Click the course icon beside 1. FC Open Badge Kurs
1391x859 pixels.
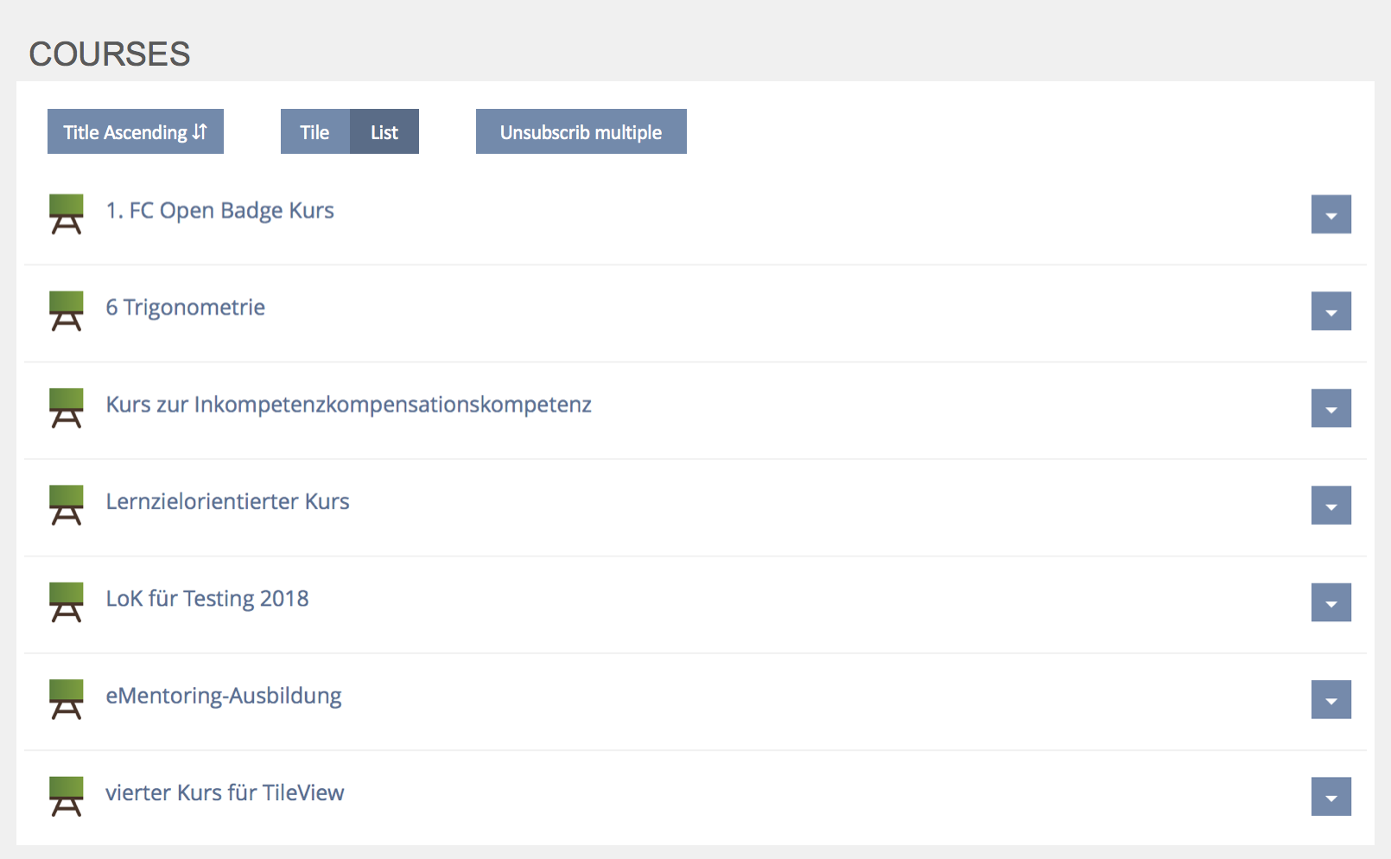[66, 214]
